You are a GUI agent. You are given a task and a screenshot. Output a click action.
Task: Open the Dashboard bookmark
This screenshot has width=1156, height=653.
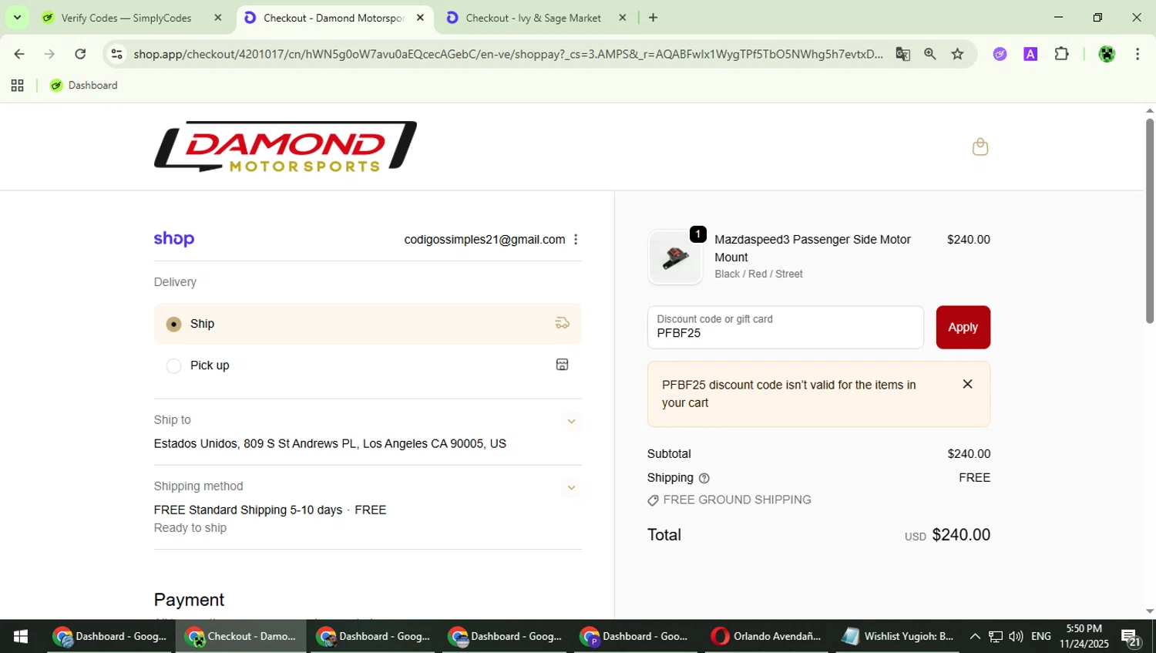coord(84,86)
